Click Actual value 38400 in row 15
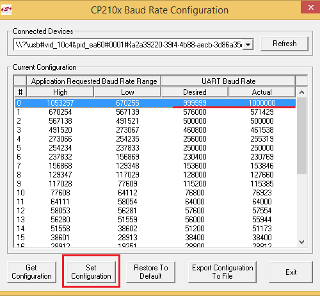This screenshot has height=296, width=320. (262, 238)
